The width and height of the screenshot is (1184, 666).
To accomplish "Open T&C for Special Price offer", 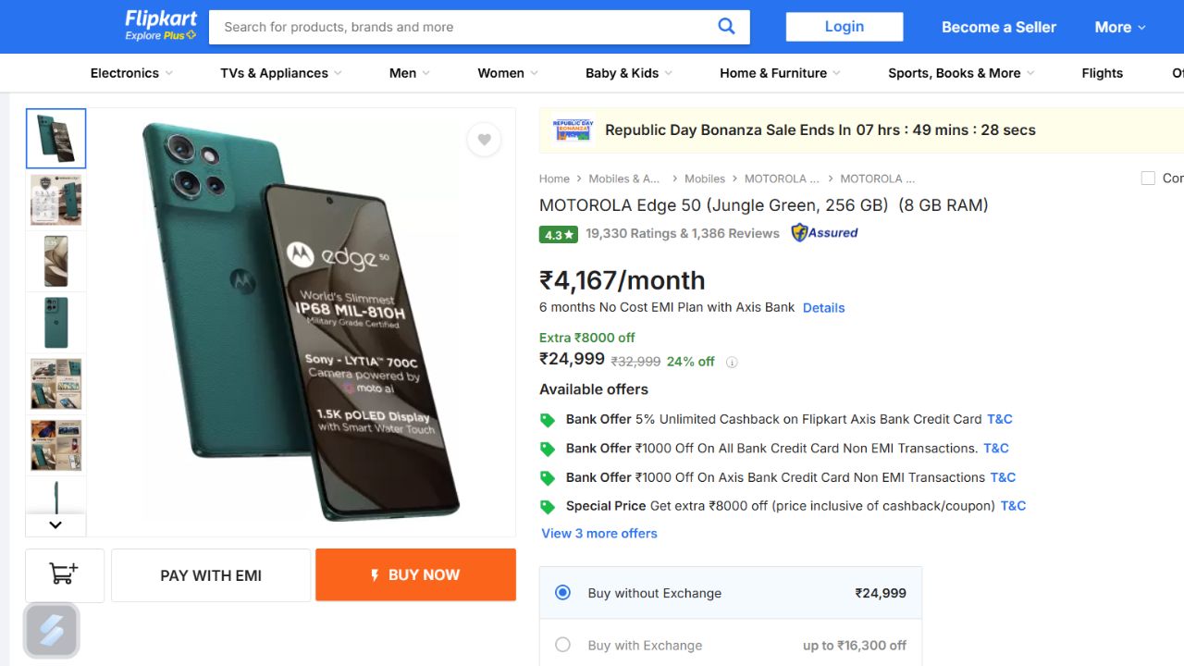I will click(x=1013, y=506).
